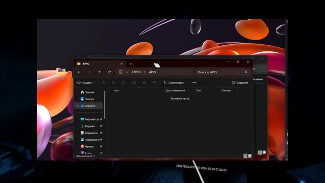
Task: Select the folder icon on the desktop
Action: [x=61, y=72]
